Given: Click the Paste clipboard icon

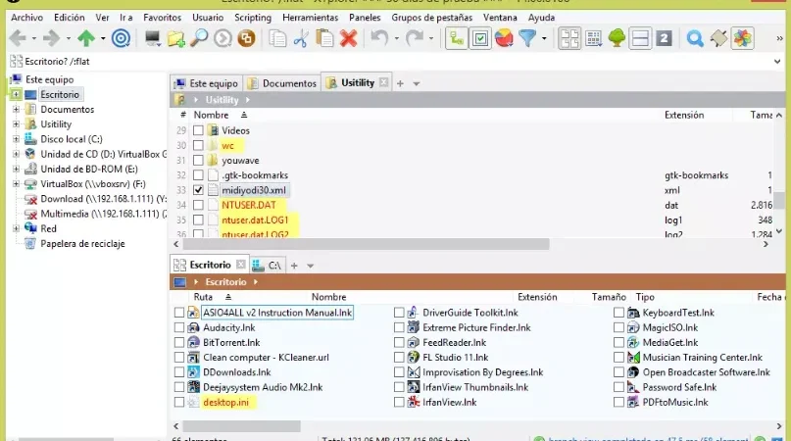Looking at the screenshot, I should [x=324, y=38].
